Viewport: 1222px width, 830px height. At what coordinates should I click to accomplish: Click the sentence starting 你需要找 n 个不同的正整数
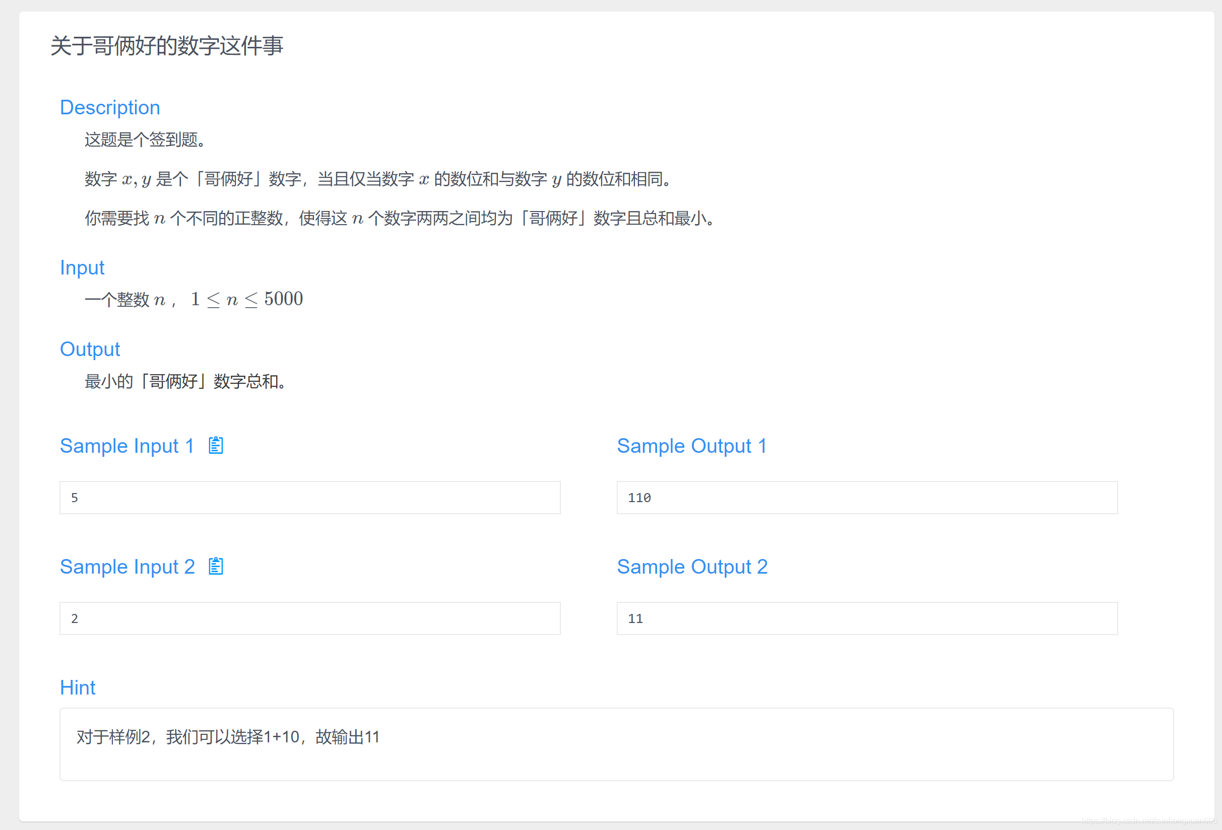(x=400, y=218)
